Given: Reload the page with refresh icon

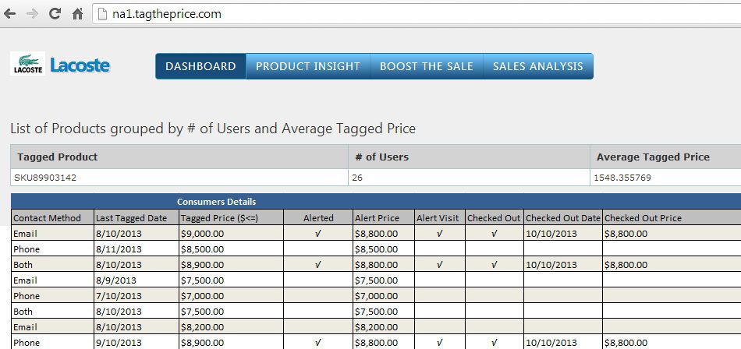Looking at the screenshot, I should [x=55, y=14].
